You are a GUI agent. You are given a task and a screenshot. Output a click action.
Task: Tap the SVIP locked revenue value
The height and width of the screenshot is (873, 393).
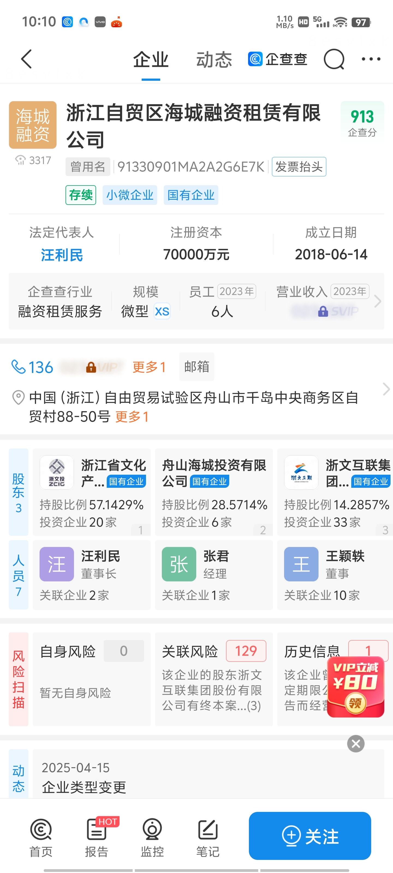[x=324, y=311]
